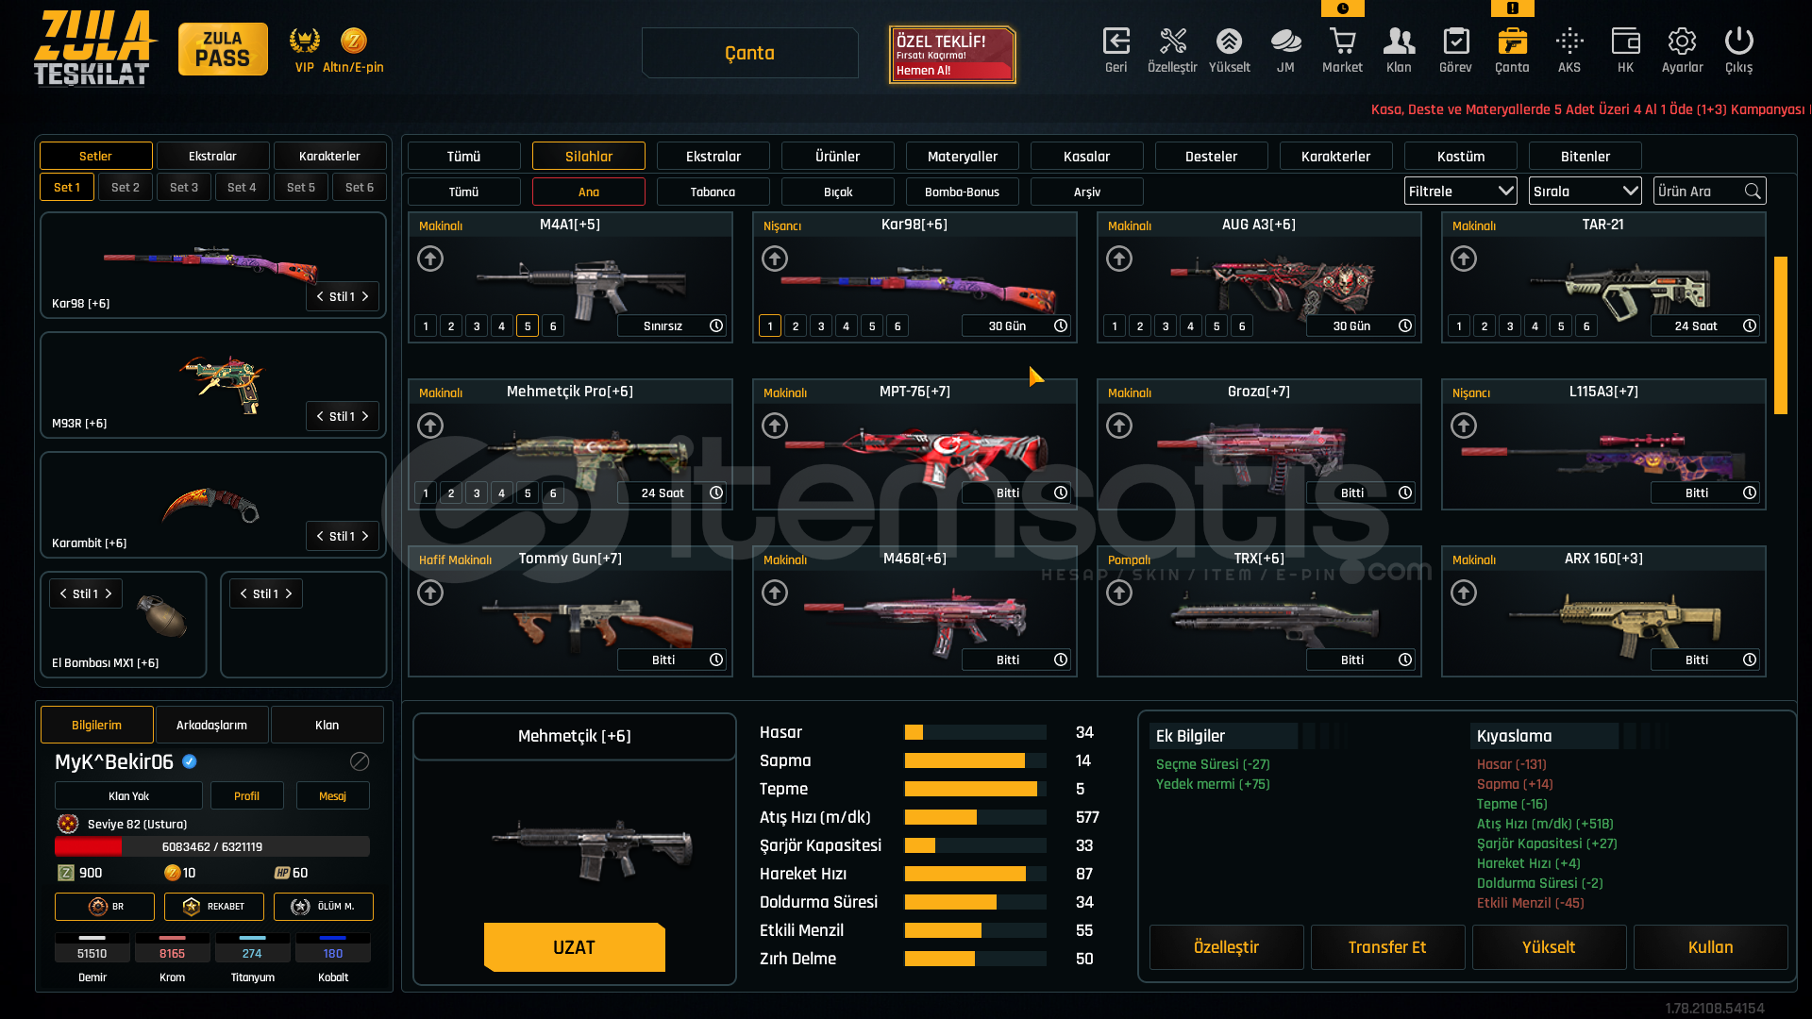
Task: Click upgrade arrow on AUG A3[+6] card
Action: [1119, 259]
